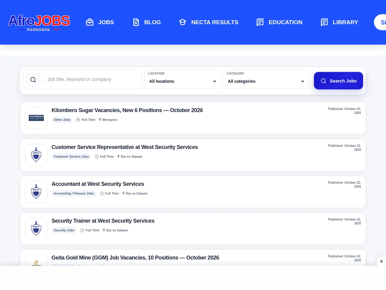This screenshot has height=290, width=386.
Task: Select the Other Jobs category tag
Action: (62, 120)
